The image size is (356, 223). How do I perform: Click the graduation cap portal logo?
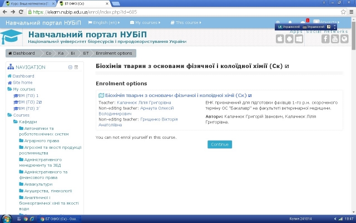tap(11, 37)
